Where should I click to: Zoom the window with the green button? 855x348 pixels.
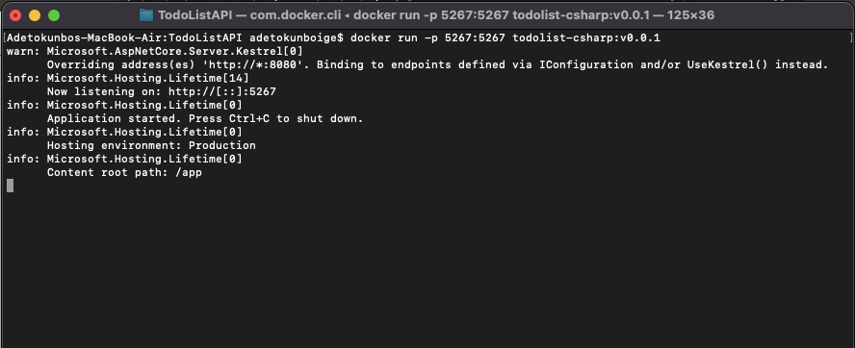pos(54,15)
